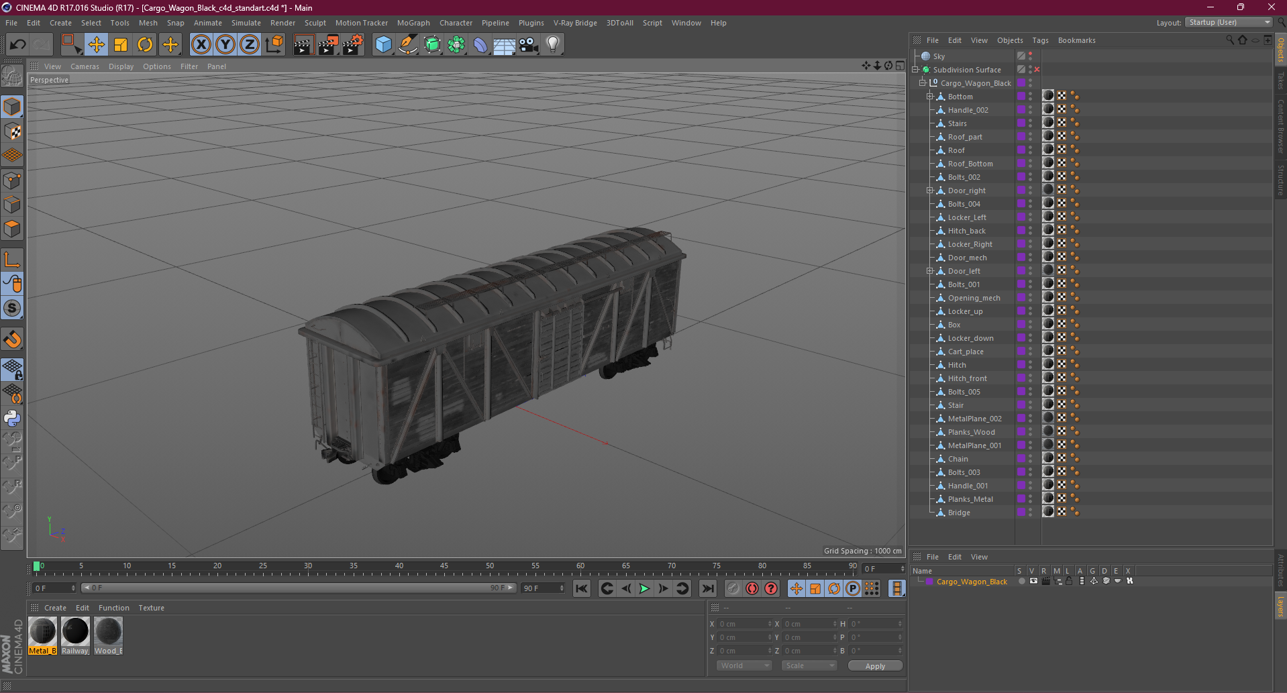Click the X position input field
The image size is (1287, 693).
click(x=745, y=624)
